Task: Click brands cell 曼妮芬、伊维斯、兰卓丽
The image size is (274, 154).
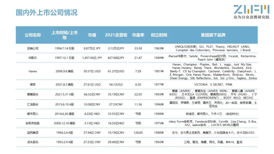Action: [213, 104]
